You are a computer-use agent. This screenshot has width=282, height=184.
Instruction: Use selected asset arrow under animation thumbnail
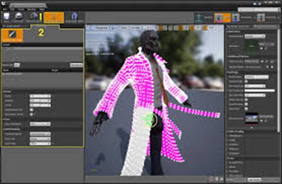pos(262,48)
